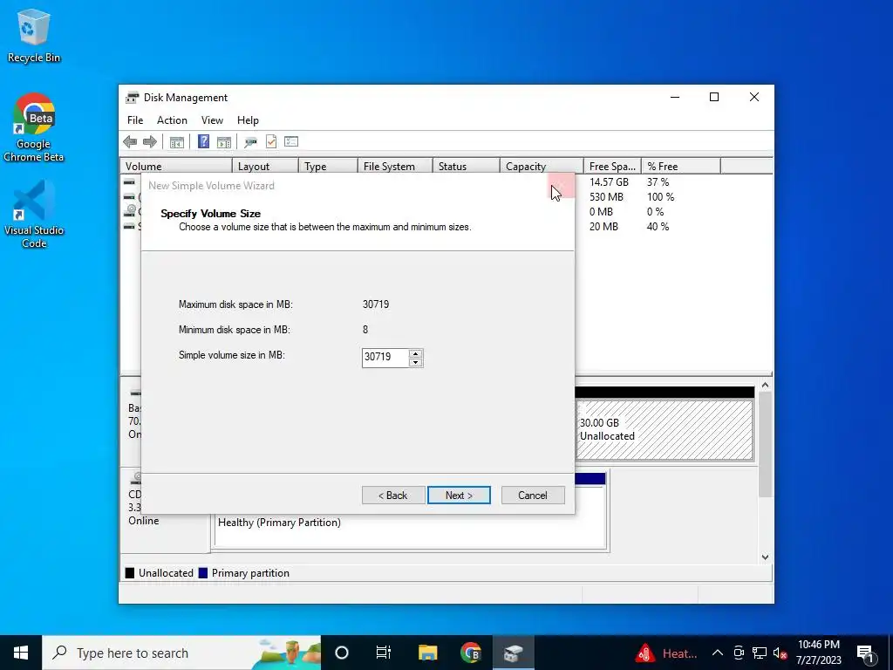Screen dimensions: 893x670
Task: Sort by Layout column header
Action: [265, 167]
